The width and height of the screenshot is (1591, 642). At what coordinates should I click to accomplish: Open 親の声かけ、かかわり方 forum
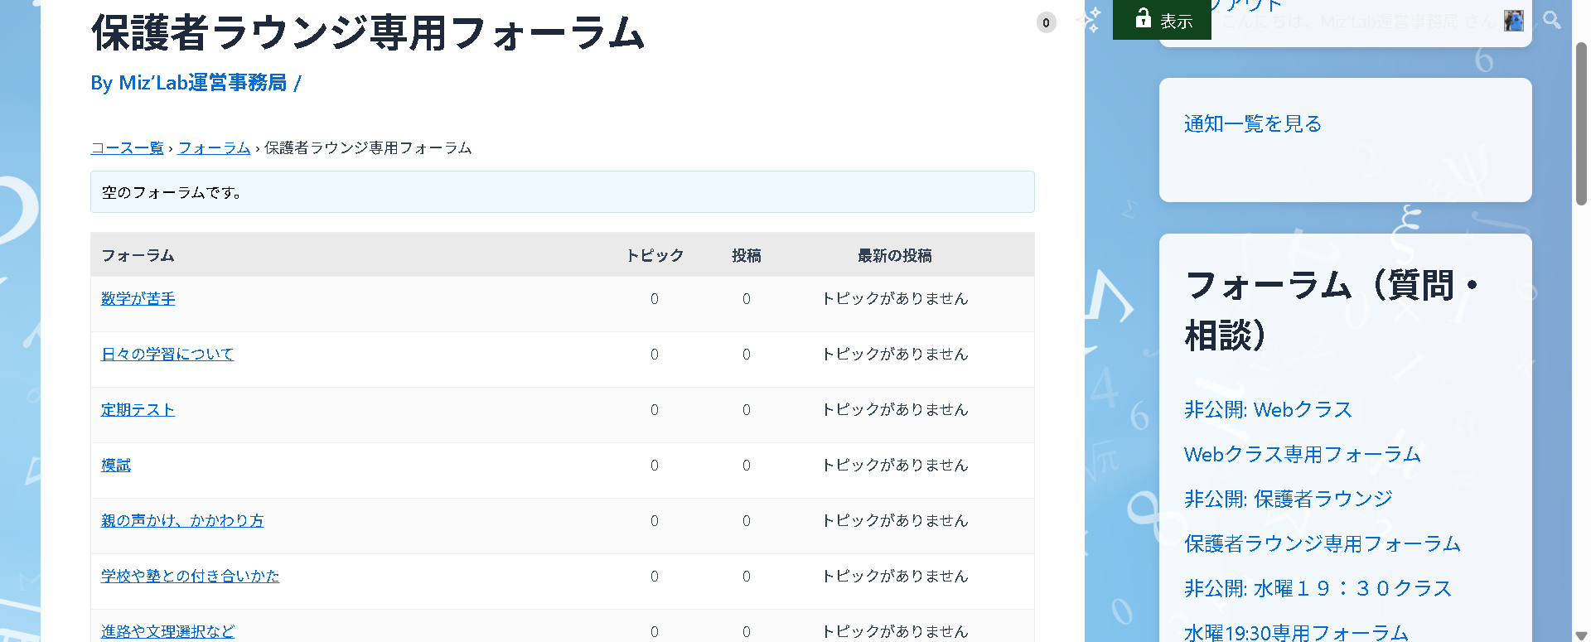click(x=182, y=520)
